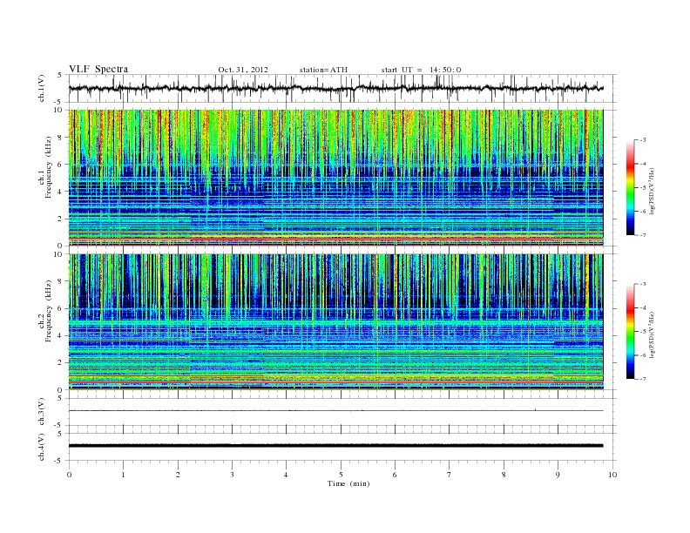
Task: Click the "-3" tick on ch.1 colorbar
Action: 643,140
